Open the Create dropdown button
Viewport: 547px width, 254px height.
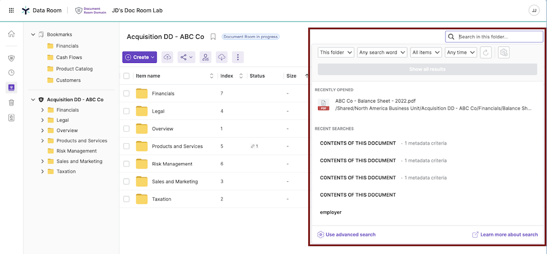tap(140, 57)
